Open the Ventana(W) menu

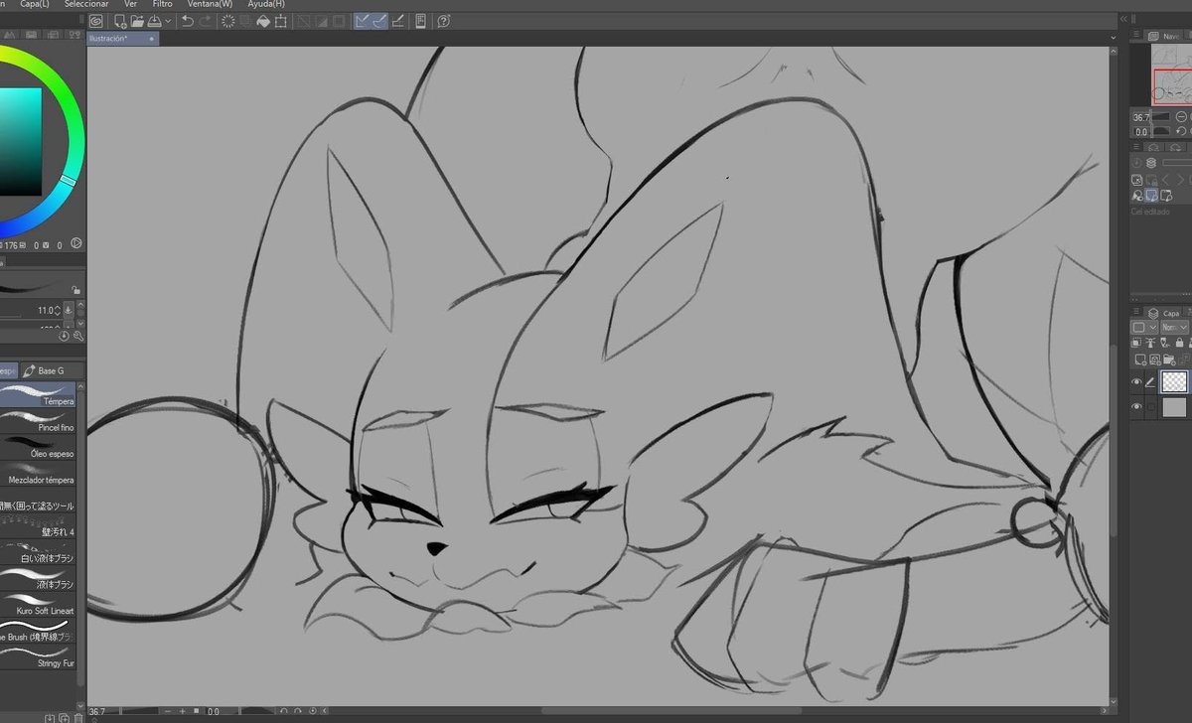coord(210,4)
